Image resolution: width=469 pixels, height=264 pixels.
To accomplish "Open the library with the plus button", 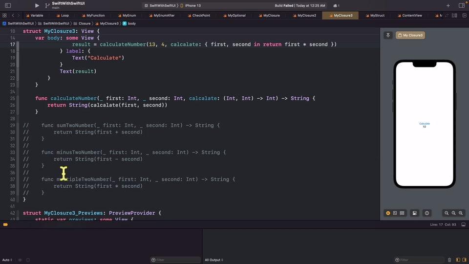I will pos(448,5).
